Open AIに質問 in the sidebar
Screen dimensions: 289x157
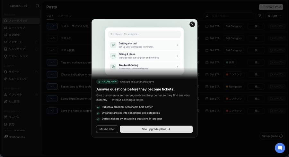coord(21,102)
